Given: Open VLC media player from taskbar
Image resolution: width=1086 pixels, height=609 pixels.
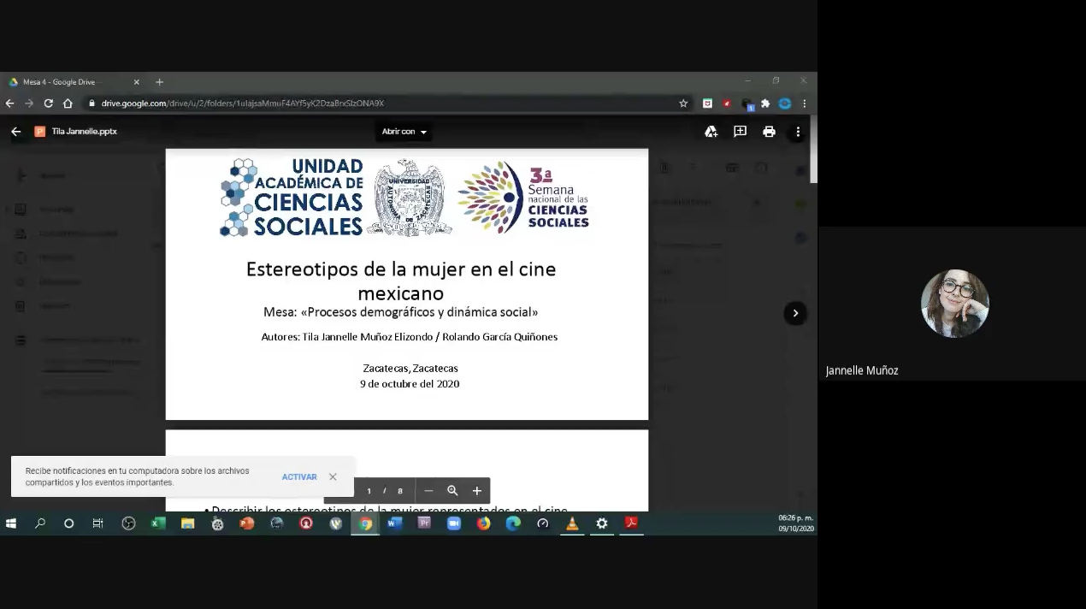Looking at the screenshot, I should click(572, 523).
